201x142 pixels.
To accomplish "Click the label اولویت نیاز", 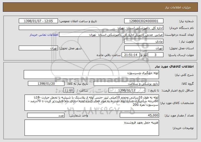I will click(x=186, y=41).
